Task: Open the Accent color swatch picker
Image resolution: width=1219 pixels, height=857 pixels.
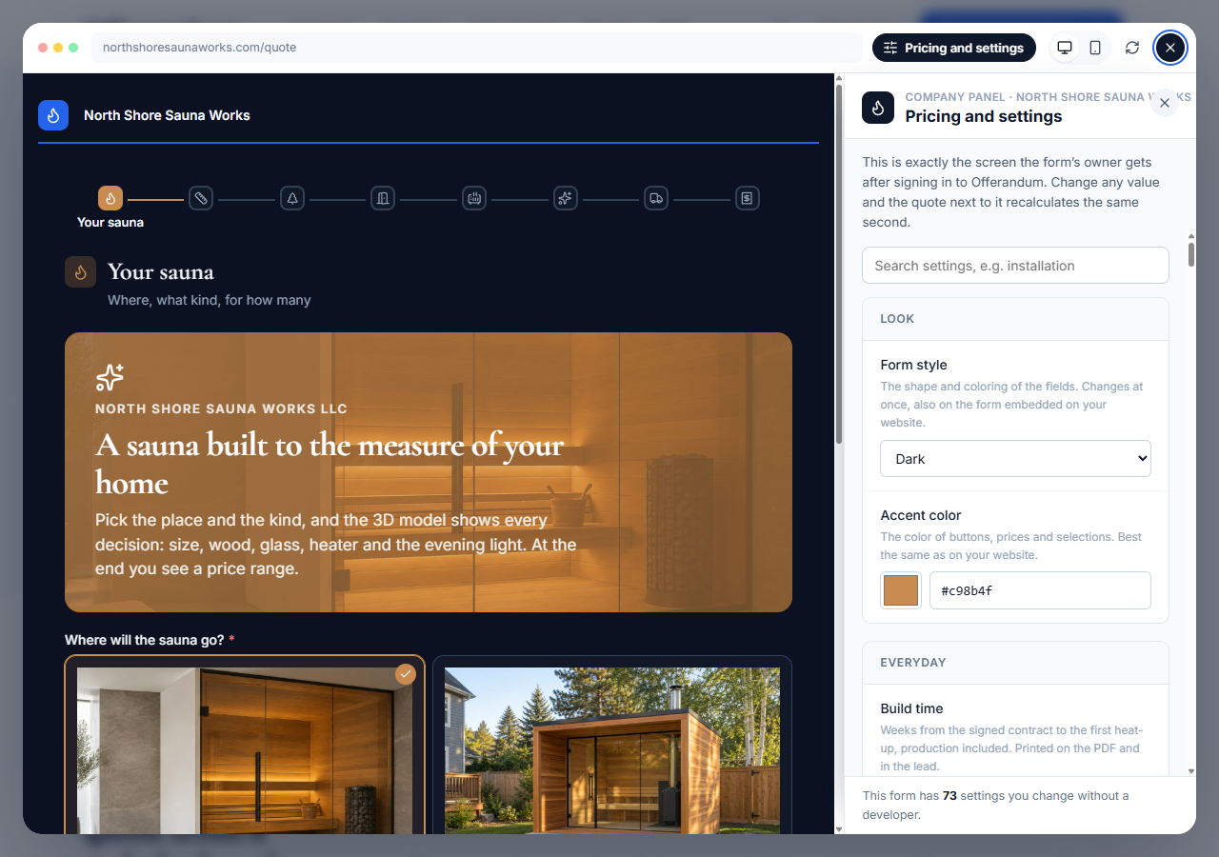Action: [901, 590]
